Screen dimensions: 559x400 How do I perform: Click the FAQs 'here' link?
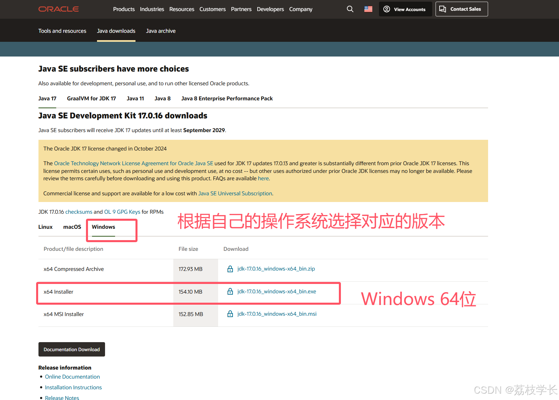(263, 178)
